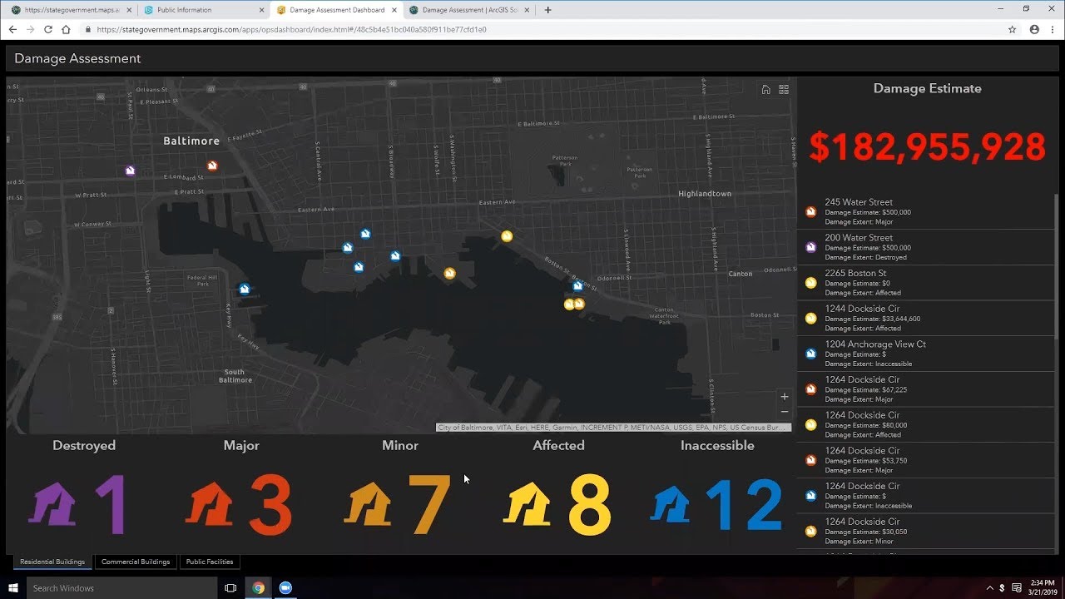Screen dimensions: 1065x599
Task: Select the purple house marker near E Lombard St
Action: pos(130,171)
